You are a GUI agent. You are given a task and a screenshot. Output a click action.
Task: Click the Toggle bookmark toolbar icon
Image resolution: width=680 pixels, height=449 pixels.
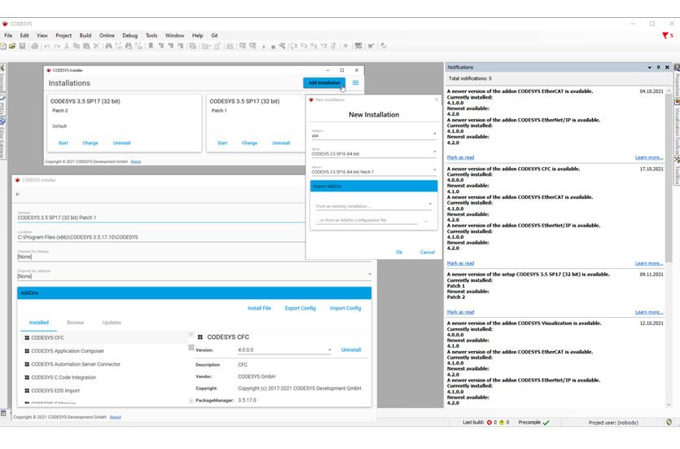click(151, 46)
